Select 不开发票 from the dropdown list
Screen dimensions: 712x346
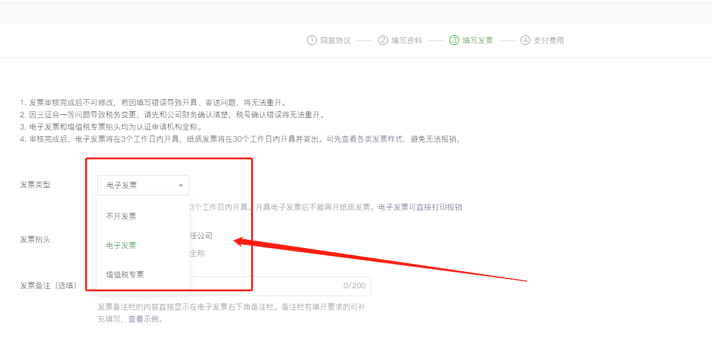(121, 216)
